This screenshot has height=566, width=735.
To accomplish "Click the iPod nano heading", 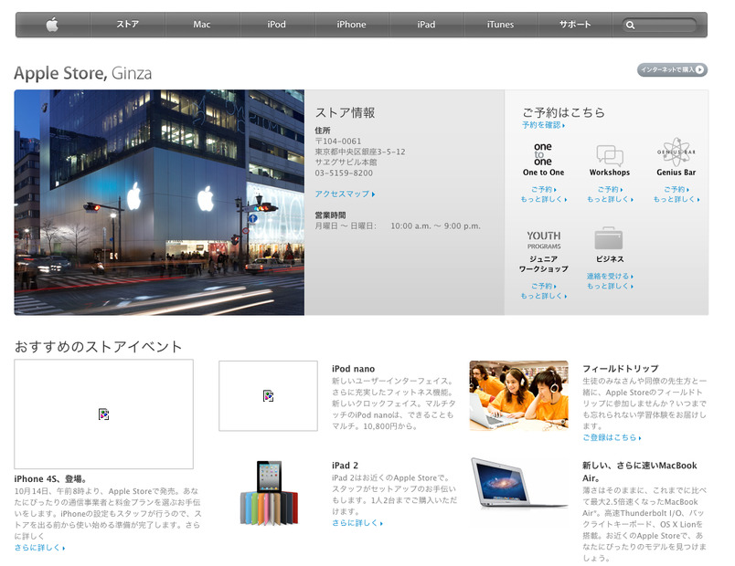I will pos(354,369).
